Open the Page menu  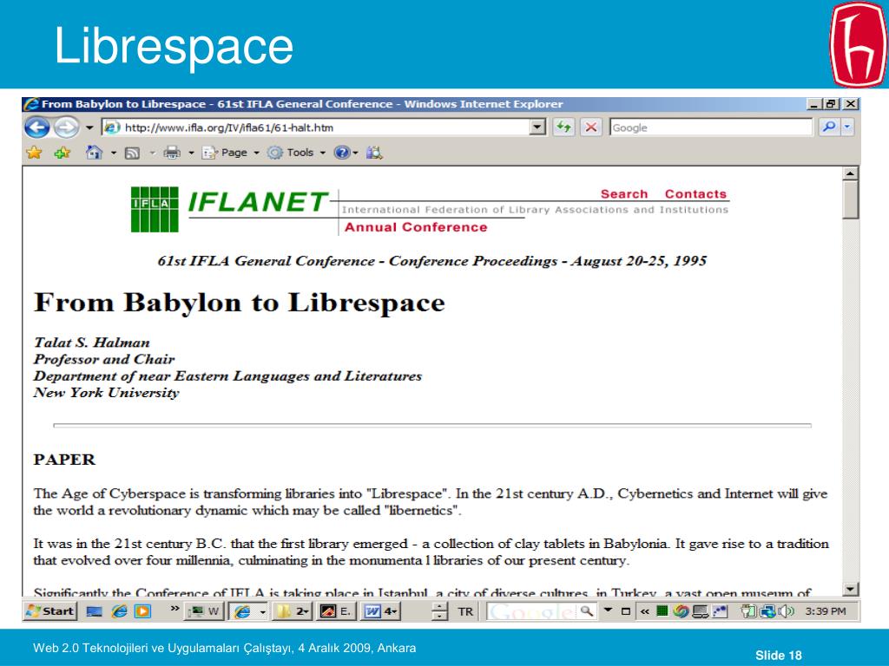click(229, 153)
